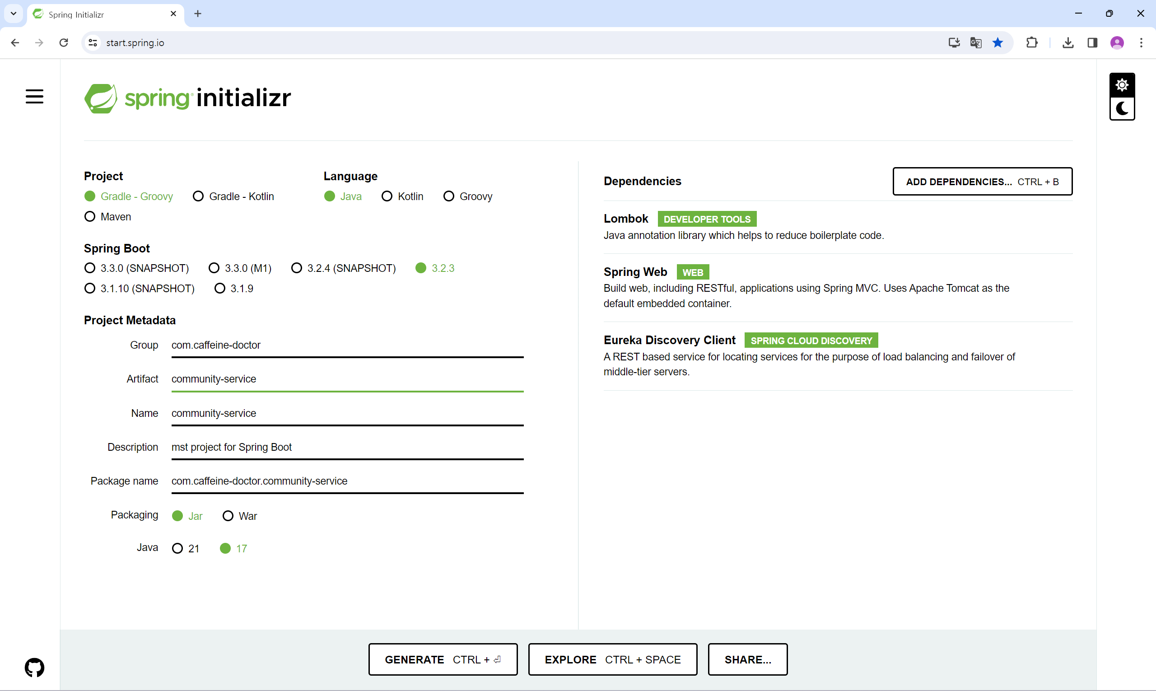1156x691 pixels.
Task: Open Chrome three-dot menu
Action: click(x=1141, y=43)
